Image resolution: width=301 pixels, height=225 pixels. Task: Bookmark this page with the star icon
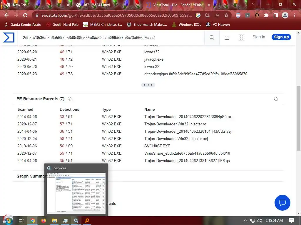coord(226,15)
